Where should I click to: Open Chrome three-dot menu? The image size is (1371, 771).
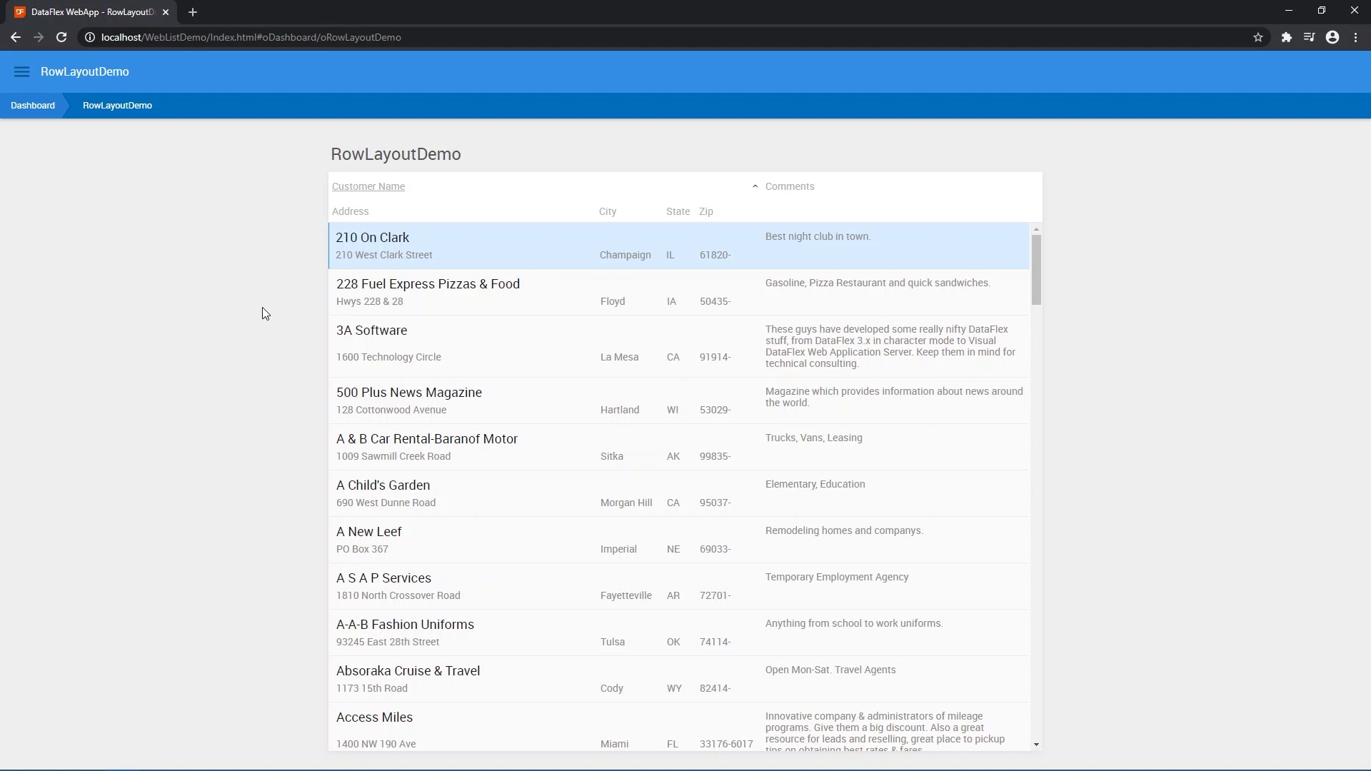pyautogui.click(x=1356, y=37)
